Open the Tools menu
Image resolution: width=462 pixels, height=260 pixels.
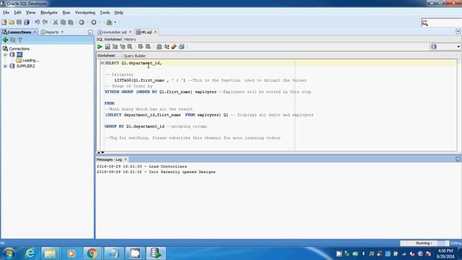tap(105, 12)
